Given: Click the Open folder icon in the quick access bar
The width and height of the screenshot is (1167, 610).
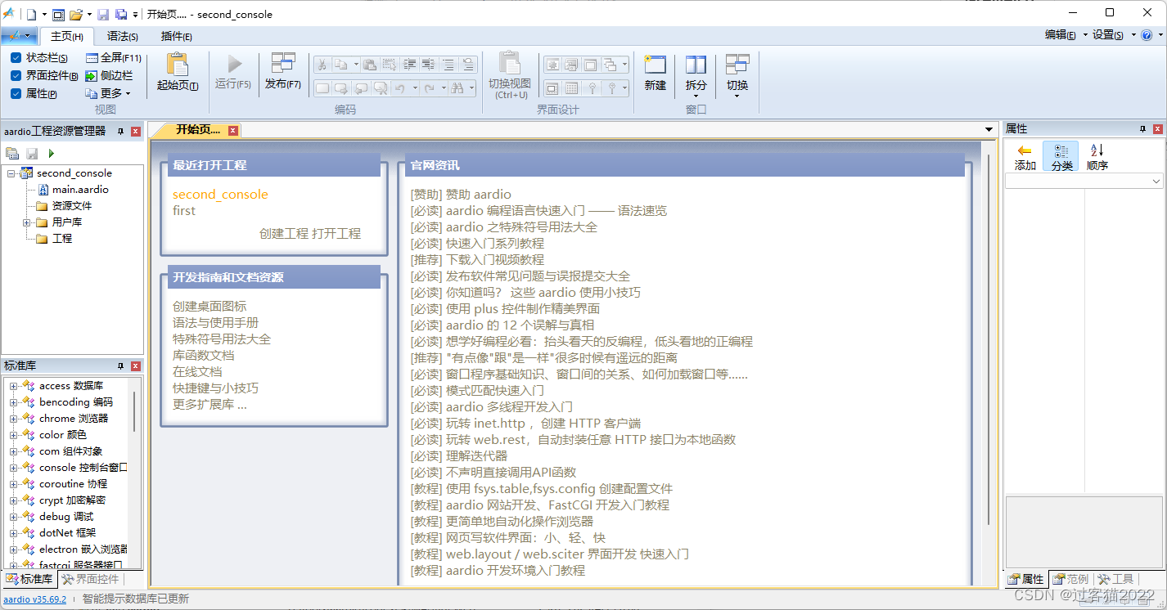Looking at the screenshot, I should 76,14.
